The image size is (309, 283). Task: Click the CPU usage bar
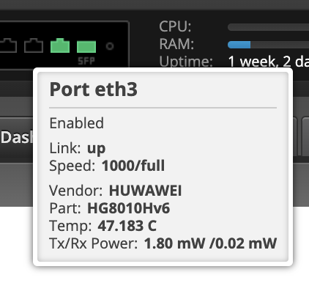coord(268,27)
